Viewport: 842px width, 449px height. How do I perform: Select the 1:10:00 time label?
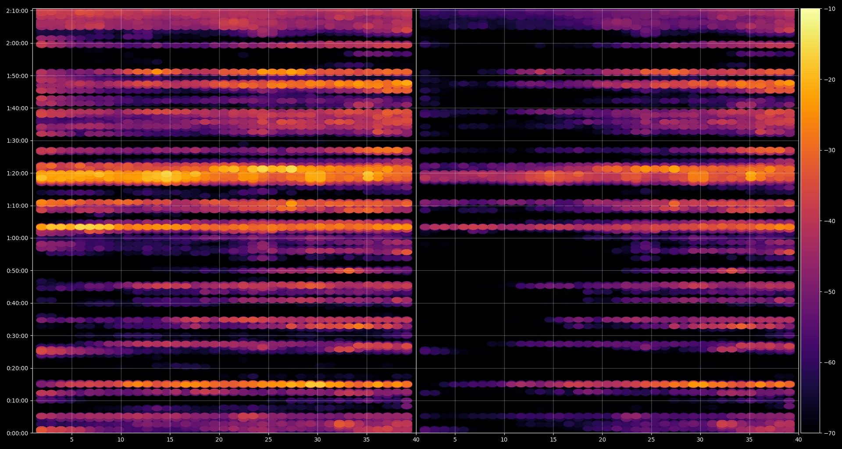click(x=17, y=206)
